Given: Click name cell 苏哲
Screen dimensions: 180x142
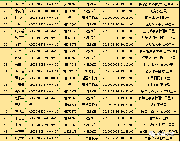Looking at the screenshot, I should 18,58.
